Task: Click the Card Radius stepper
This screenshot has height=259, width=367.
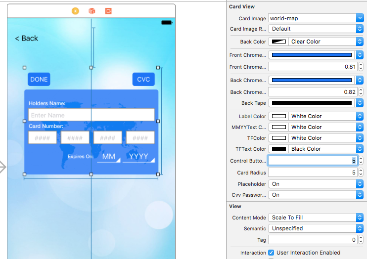Action: pyautogui.click(x=361, y=173)
